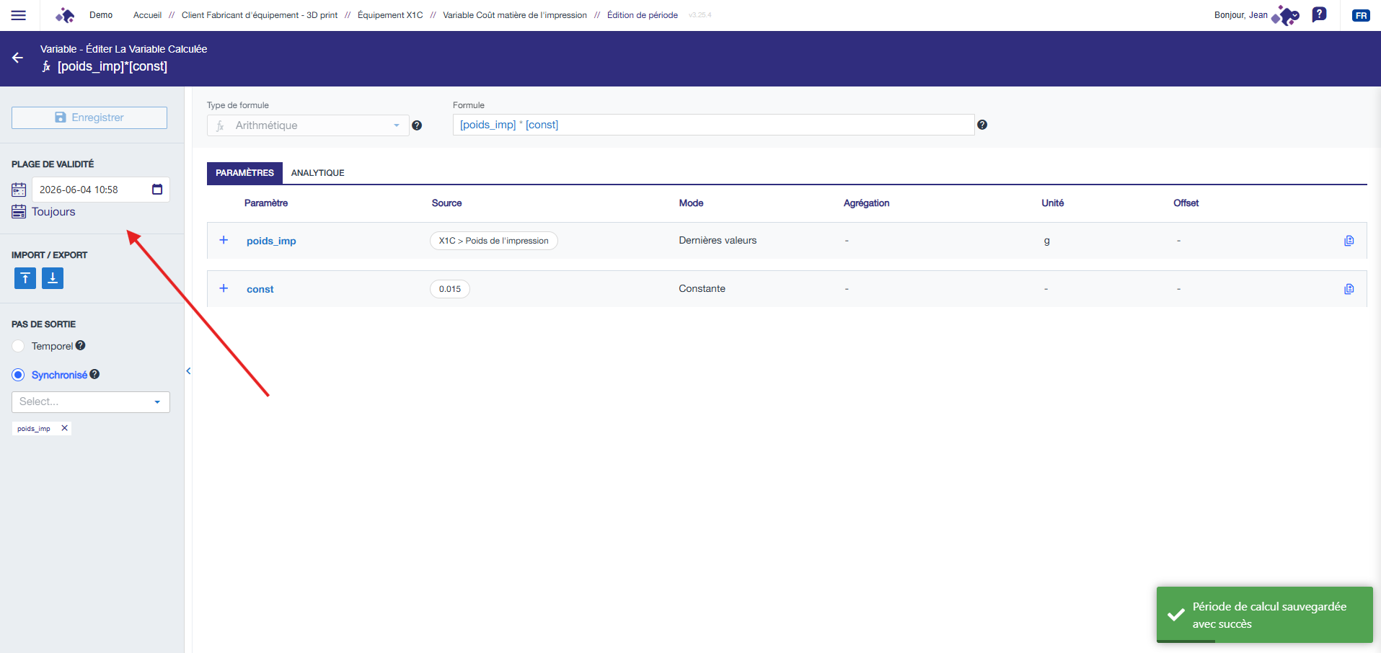Click the unit g in the poids_imp row
Image resolution: width=1381 pixels, height=653 pixels.
tap(1047, 241)
